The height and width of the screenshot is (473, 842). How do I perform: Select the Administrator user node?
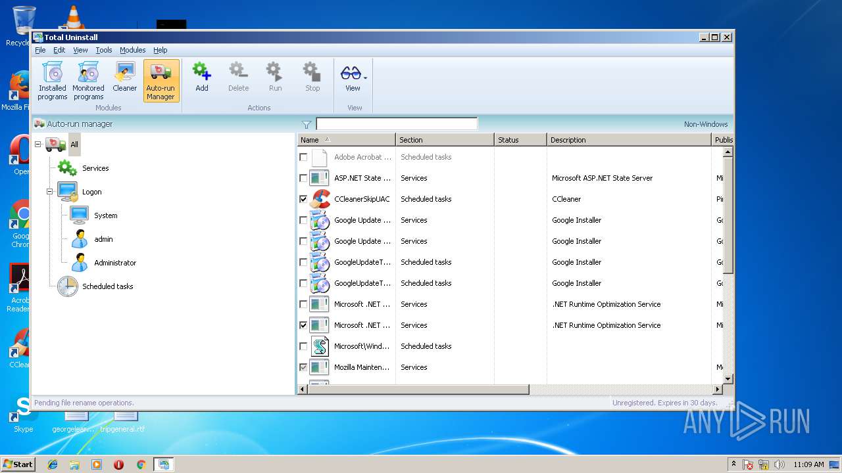(x=115, y=263)
